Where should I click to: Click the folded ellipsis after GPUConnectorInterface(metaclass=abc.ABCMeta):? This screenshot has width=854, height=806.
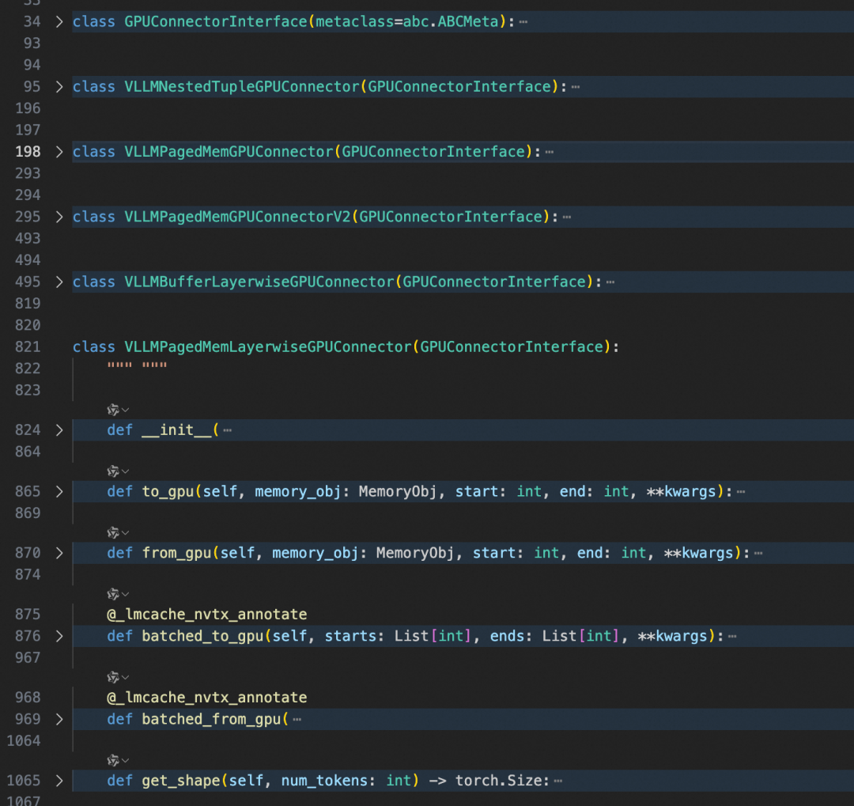point(523,22)
